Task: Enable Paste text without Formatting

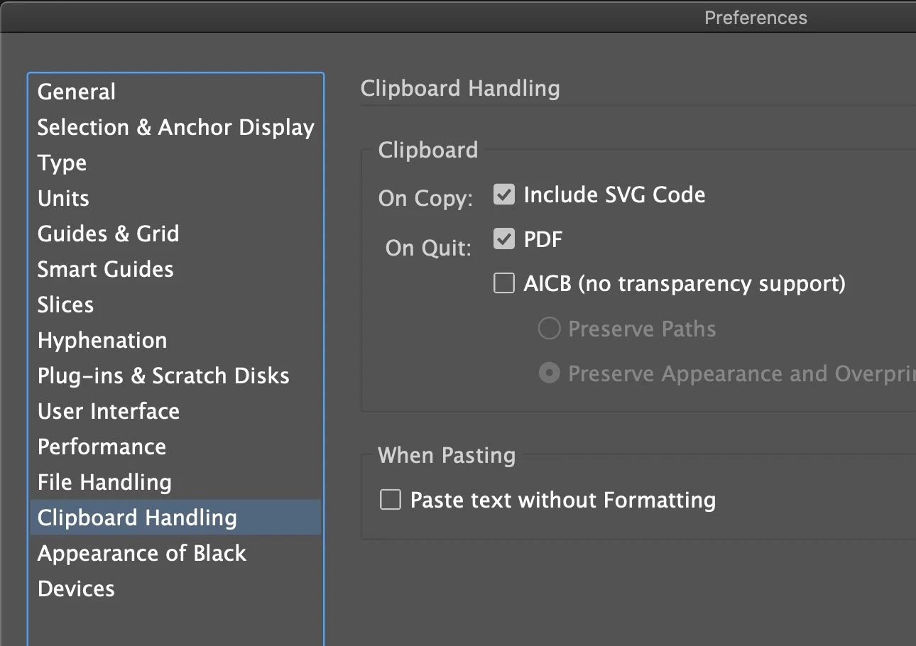Action: pyautogui.click(x=391, y=500)
